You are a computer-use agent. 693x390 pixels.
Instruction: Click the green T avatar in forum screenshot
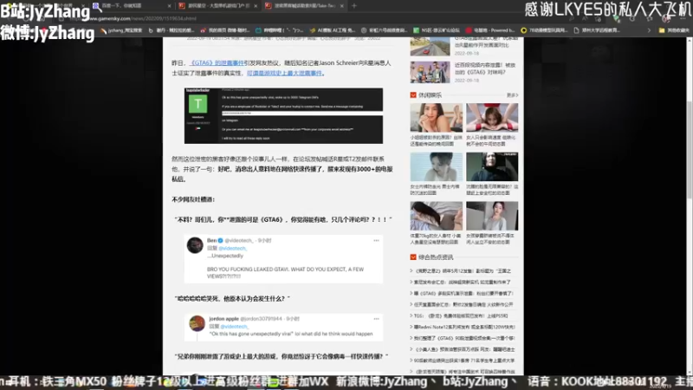[x=198, y=104]
